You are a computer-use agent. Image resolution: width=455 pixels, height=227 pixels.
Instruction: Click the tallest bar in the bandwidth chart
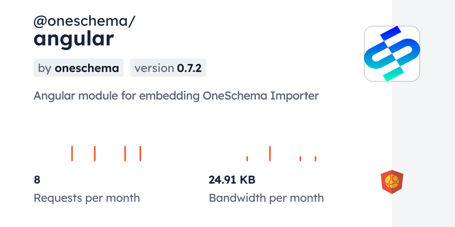pos(270,154)
